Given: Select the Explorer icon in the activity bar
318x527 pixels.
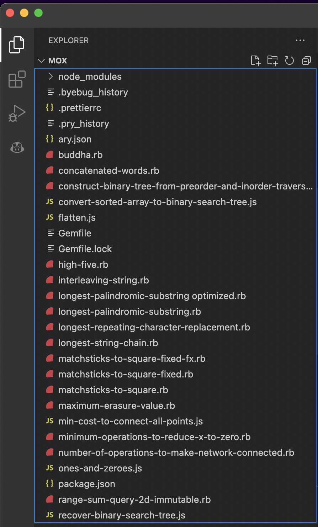Looking at the screenshot, I should point(16,45).
